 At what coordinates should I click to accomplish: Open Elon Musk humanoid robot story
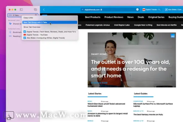click(x=106, y=105)
